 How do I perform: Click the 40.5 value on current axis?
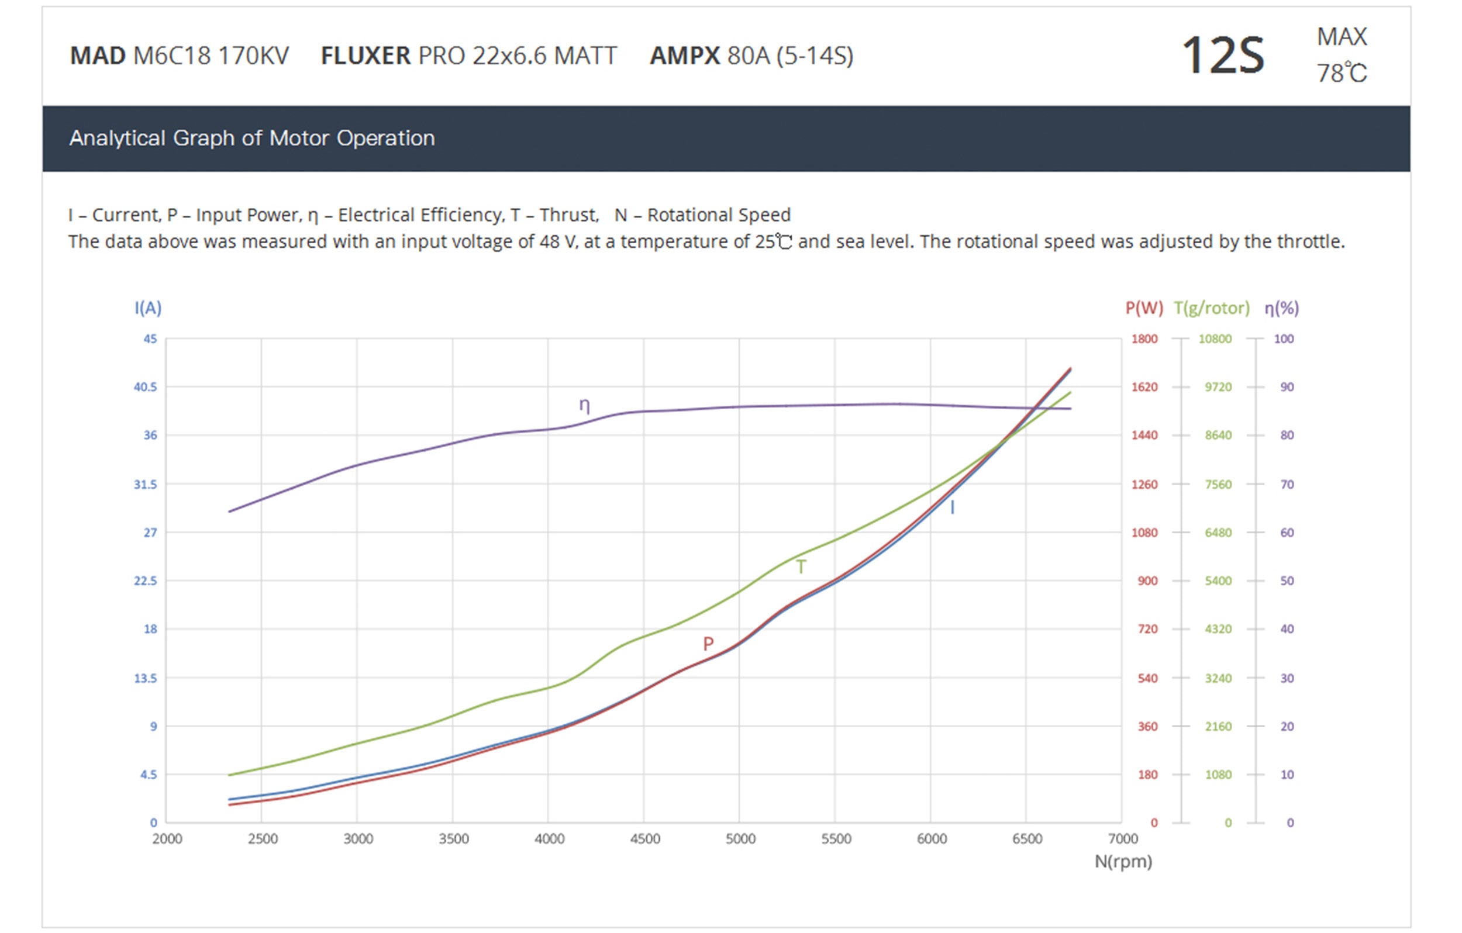pos(145,386)
